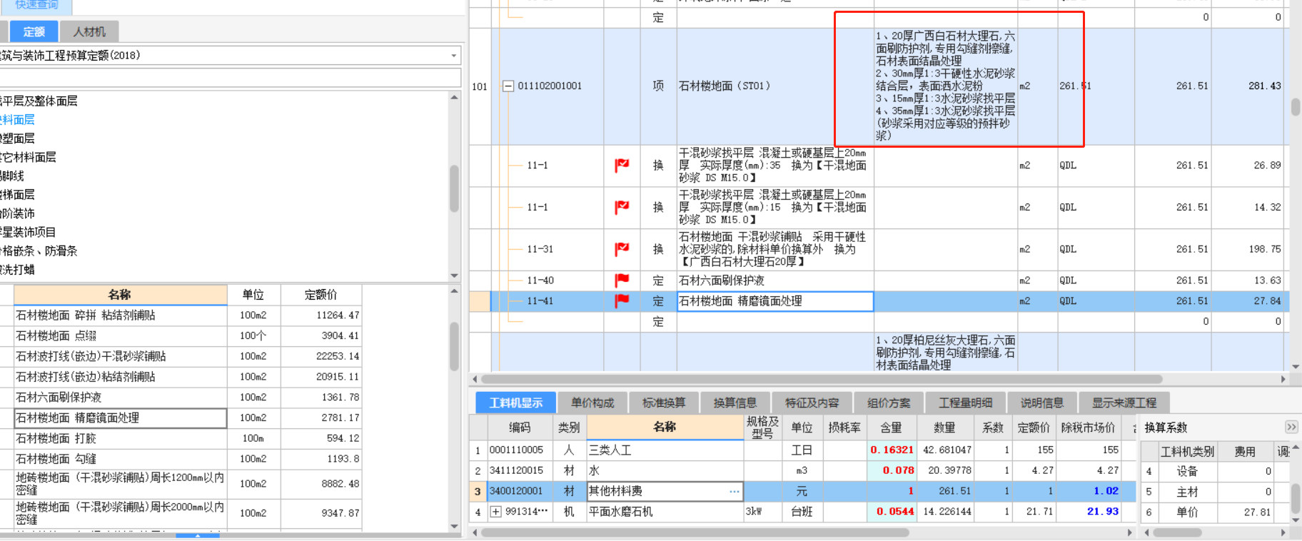Click the main table's horizontal scrollbar left arrow
Viewport: 1302px width, 541px height.
(x=475, y=379)
